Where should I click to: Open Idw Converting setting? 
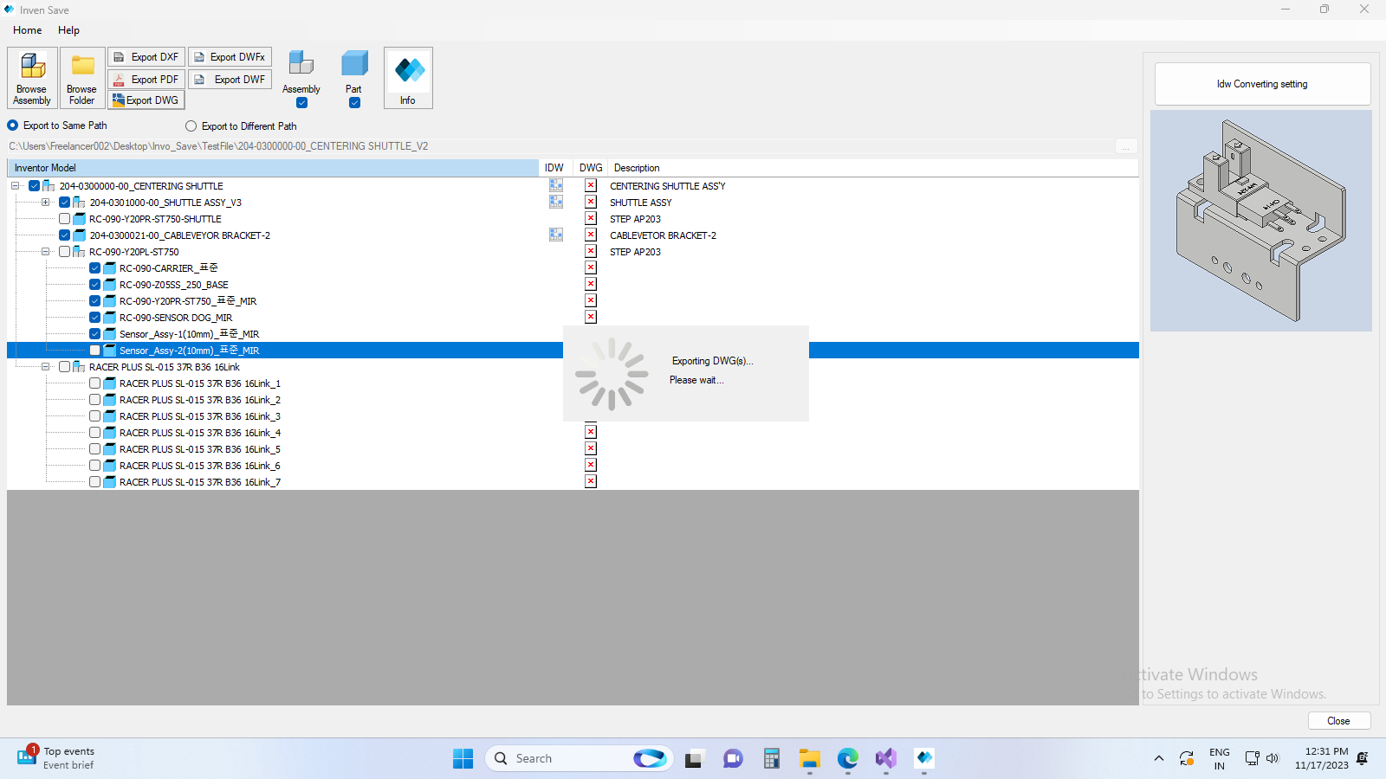[1262, 84]
